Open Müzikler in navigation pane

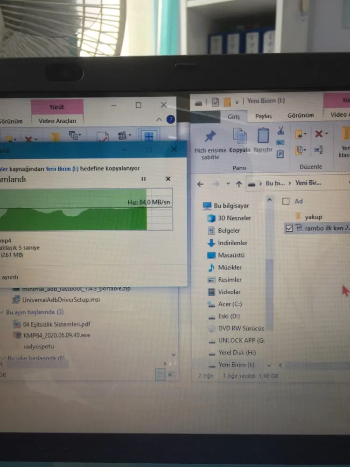pos(225,268)
